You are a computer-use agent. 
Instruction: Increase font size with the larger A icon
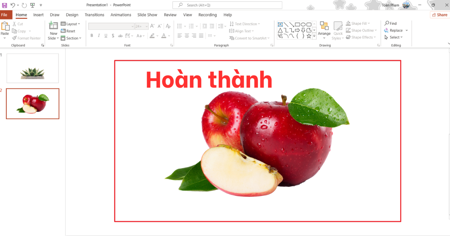152,26
